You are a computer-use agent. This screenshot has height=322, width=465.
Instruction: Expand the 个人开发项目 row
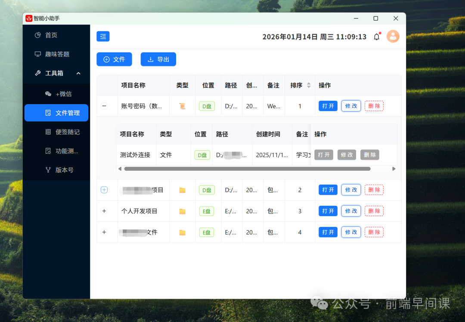click(104, 211)
